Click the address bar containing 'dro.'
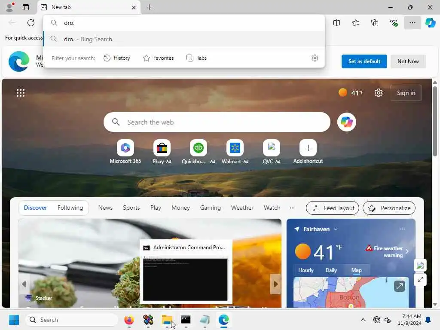The width and height of the screenshot is (440, 330). click(184, 23)
